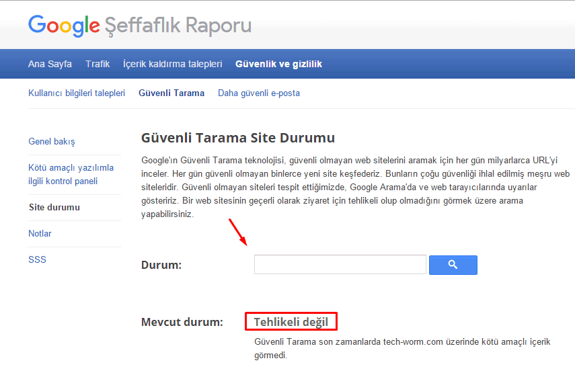The image size is (575, 373).
Task: Click the Mevcut durum label
Action: [182, 322]
